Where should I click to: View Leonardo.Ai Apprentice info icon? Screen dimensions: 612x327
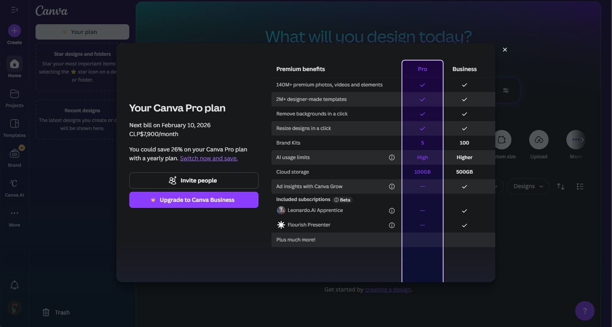391,211
